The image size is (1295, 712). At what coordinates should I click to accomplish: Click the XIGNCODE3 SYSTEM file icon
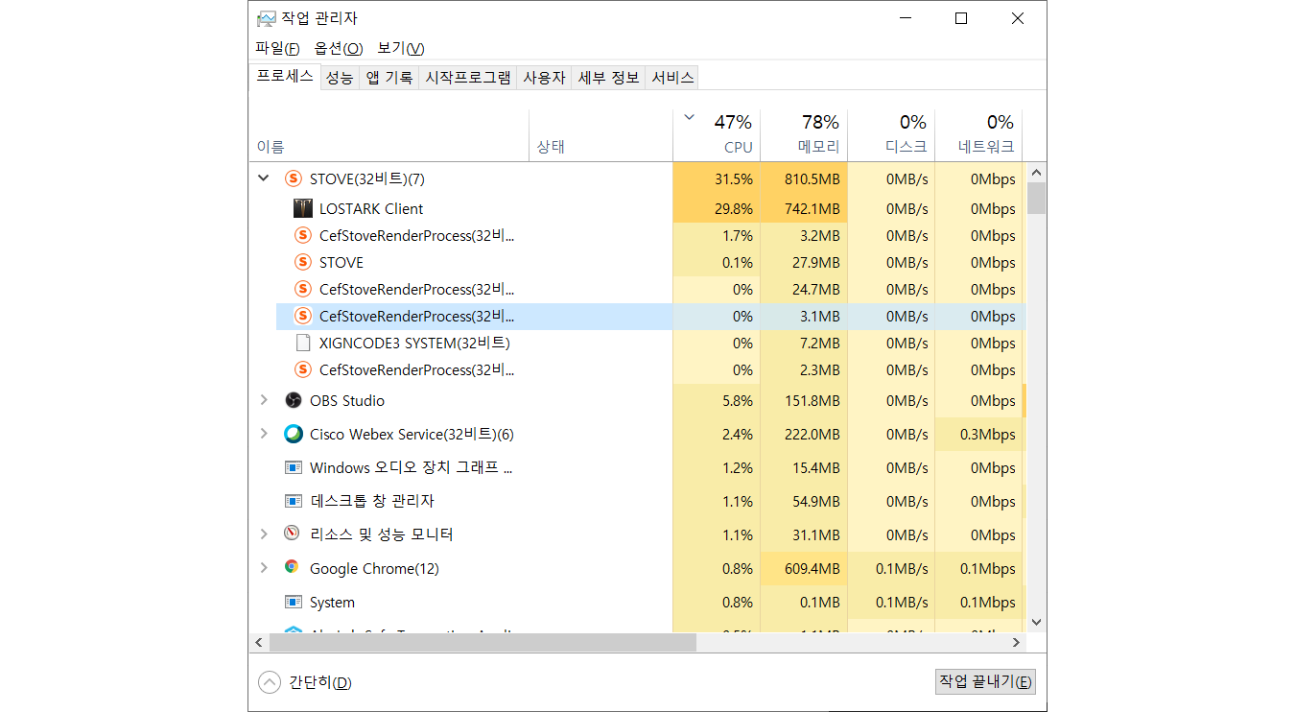point(303,343)
